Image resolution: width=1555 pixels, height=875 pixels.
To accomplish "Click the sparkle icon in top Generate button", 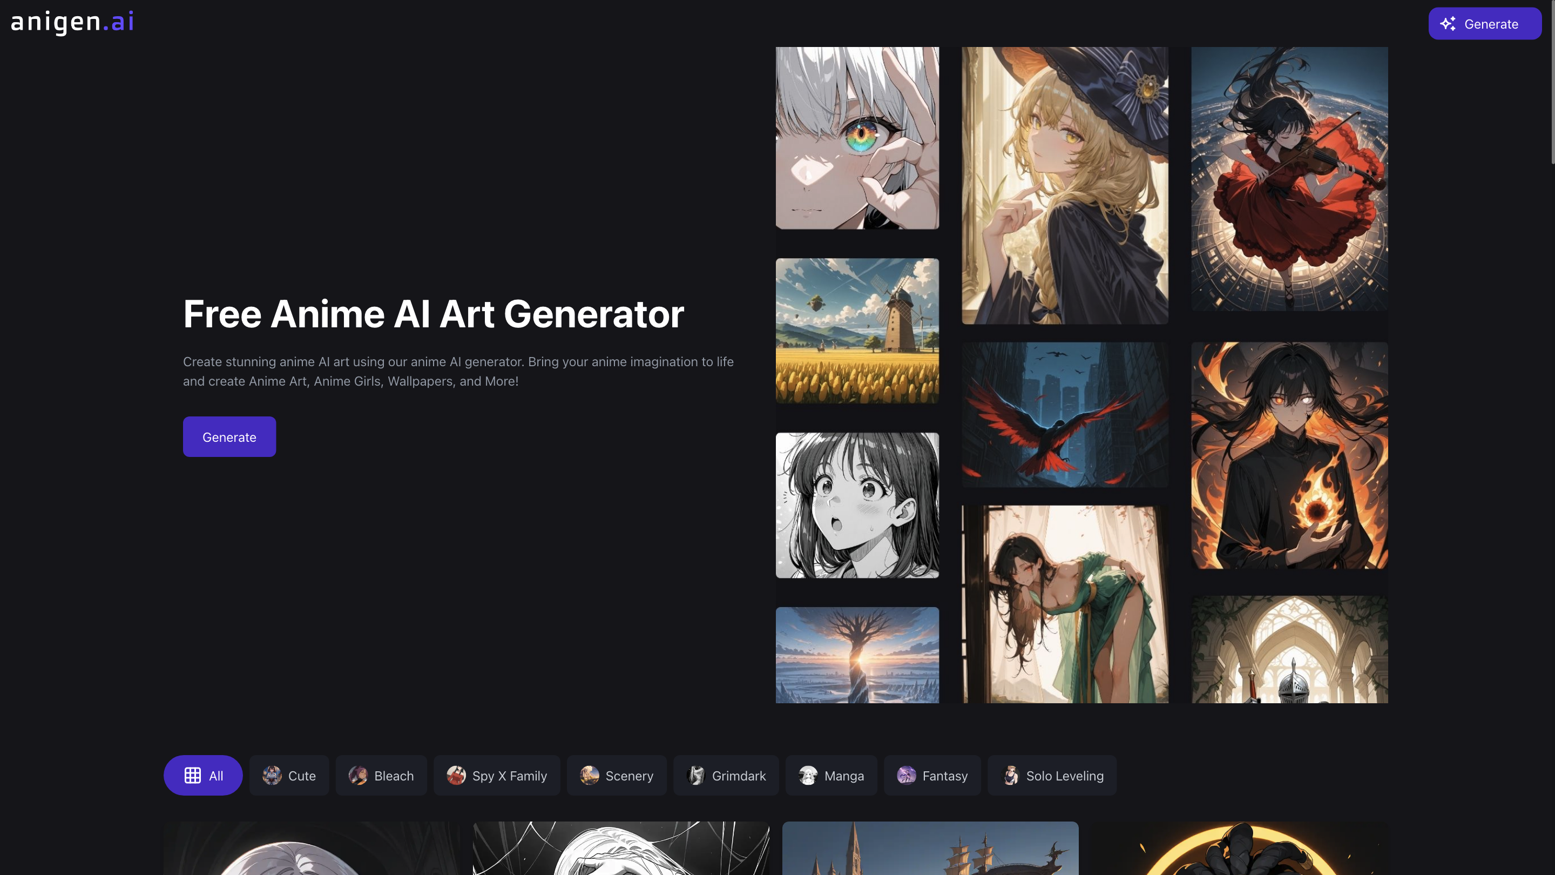I will (x=1448, y=24).
